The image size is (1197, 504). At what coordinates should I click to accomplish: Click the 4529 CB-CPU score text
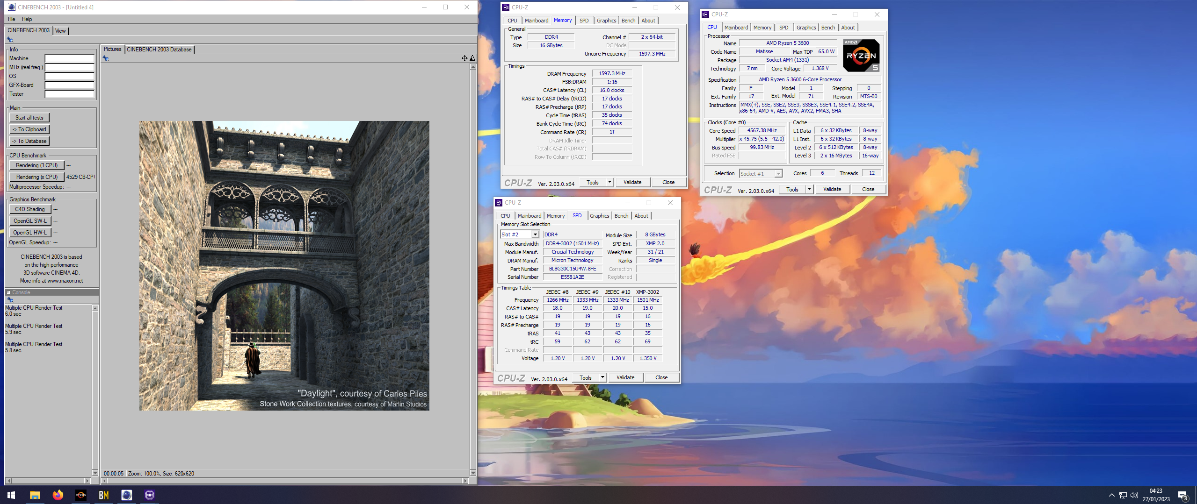coord(80,177)
